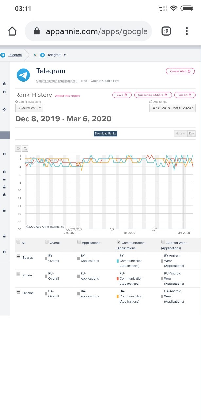This screenshot has height=420, width=201.
Task: Toggle RU-Applications gray swatch
Action: pos(78,276)
